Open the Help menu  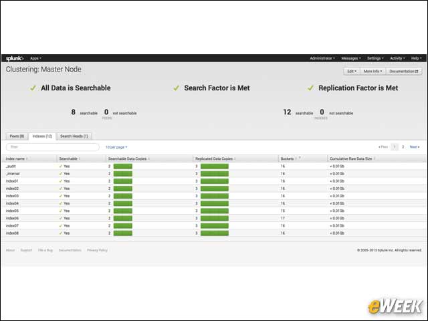point(417,58)
